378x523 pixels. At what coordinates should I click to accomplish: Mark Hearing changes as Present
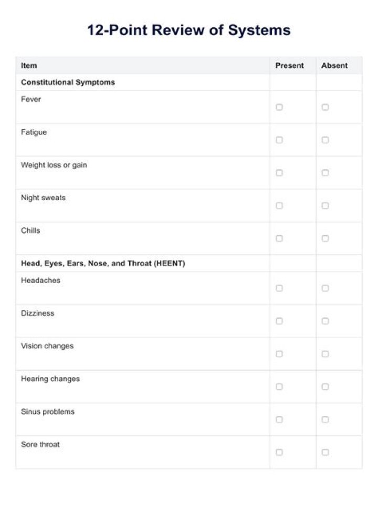click(x=279, y=386)
